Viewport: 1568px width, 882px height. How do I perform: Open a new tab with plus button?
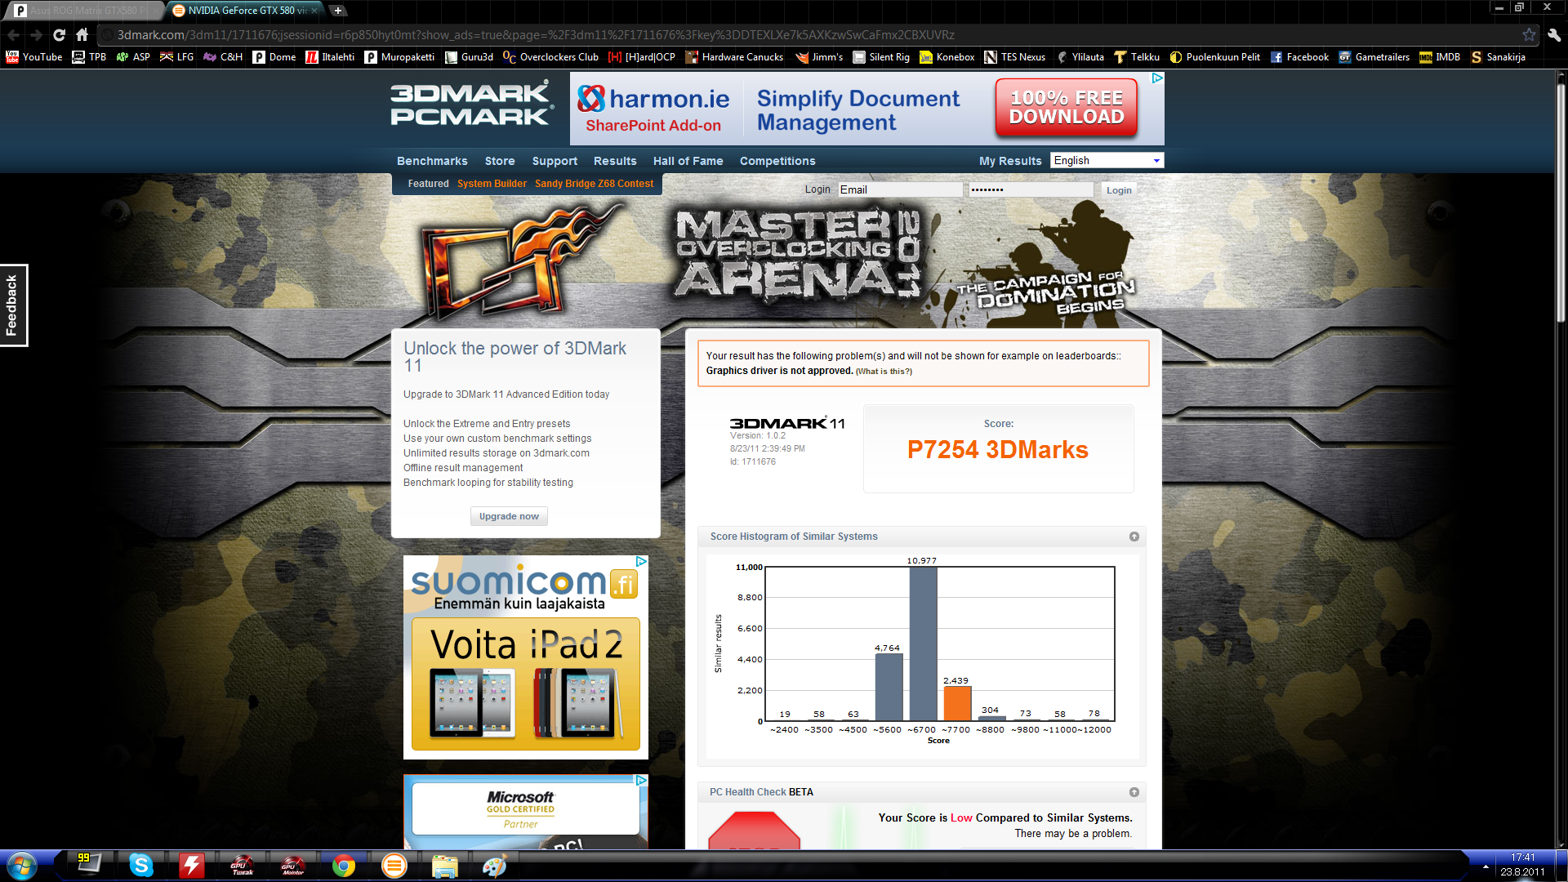337,11
